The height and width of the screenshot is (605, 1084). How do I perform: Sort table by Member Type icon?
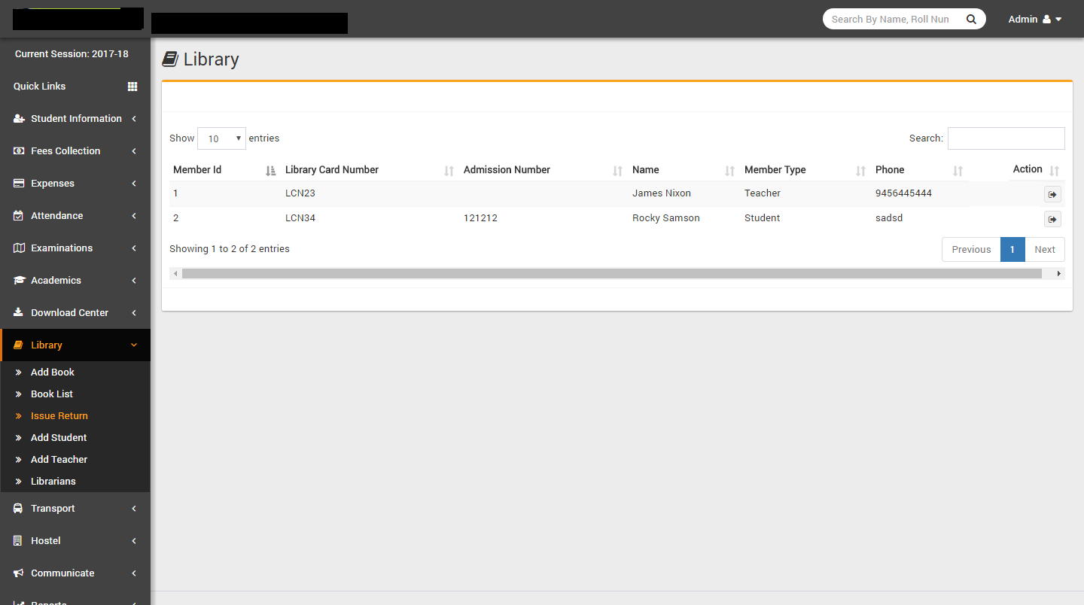860,171
